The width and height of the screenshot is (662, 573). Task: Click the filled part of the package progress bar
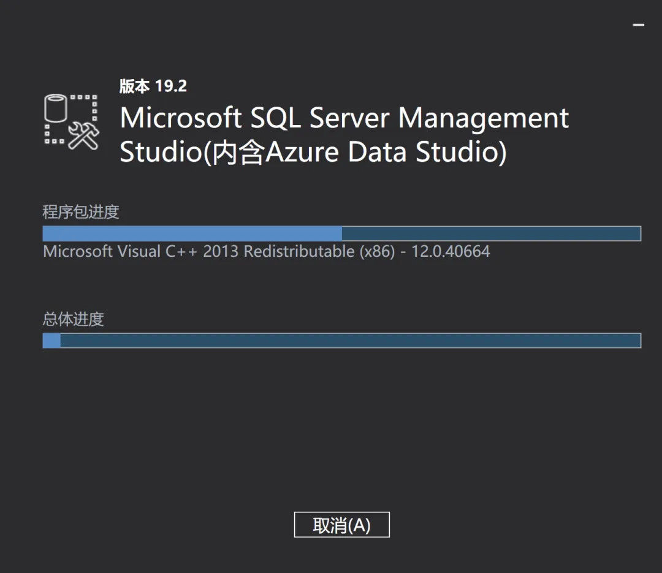pos(192,233)
